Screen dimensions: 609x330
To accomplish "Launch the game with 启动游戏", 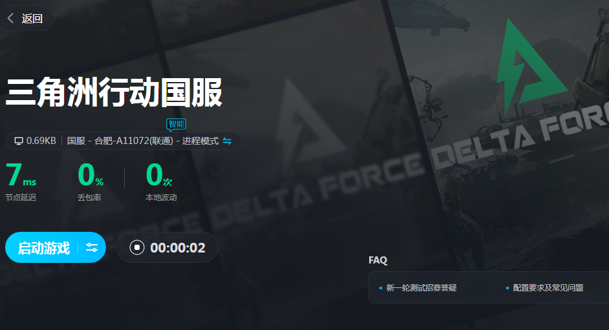I will (x=44, y=247).
